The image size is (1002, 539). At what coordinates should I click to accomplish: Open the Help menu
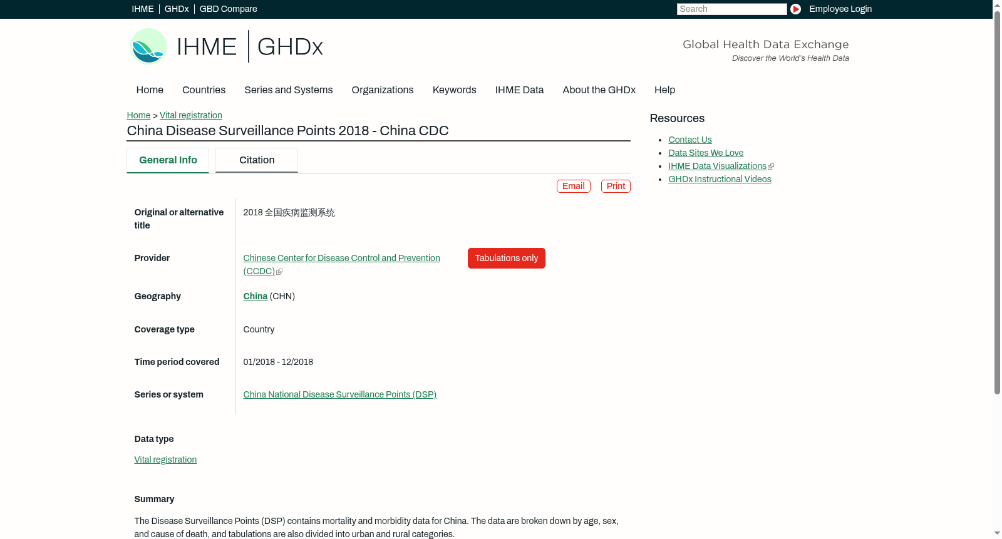coord(664,90)
